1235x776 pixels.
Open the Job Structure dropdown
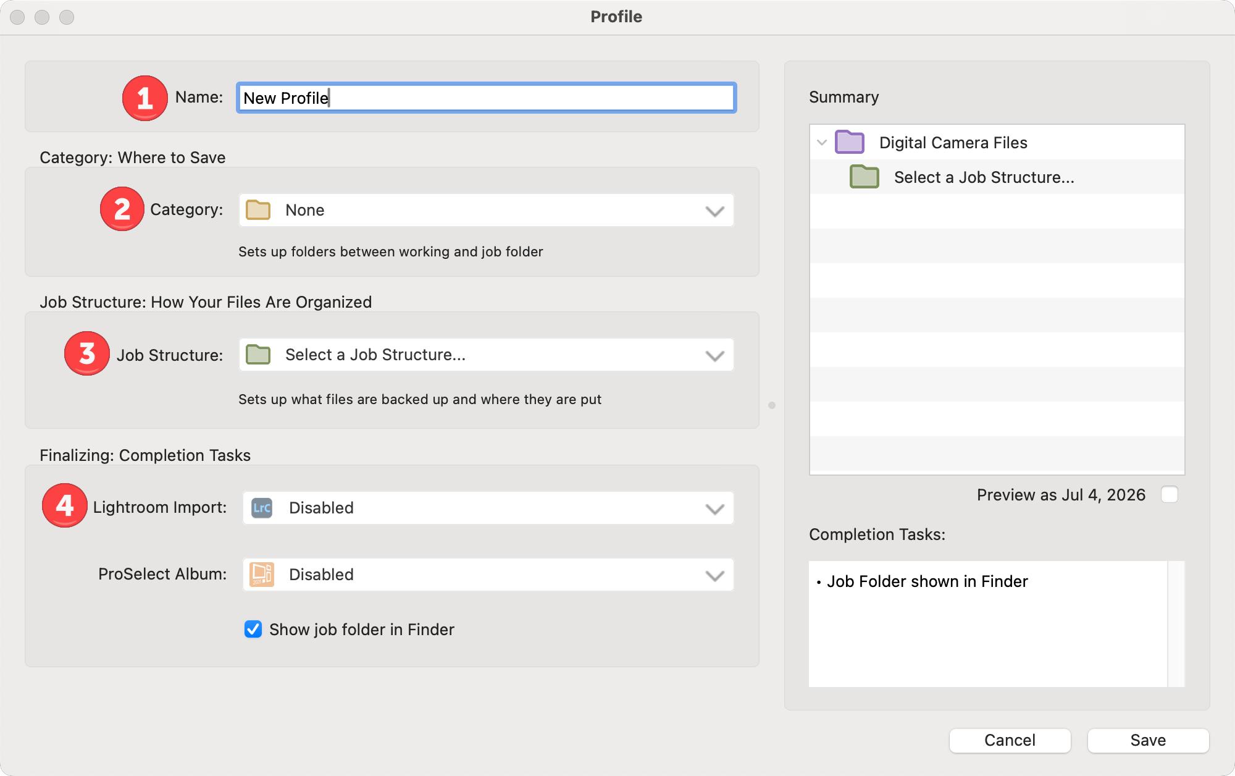coord(487,355)
